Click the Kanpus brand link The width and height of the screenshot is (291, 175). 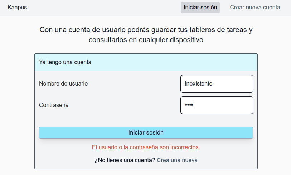17,7
